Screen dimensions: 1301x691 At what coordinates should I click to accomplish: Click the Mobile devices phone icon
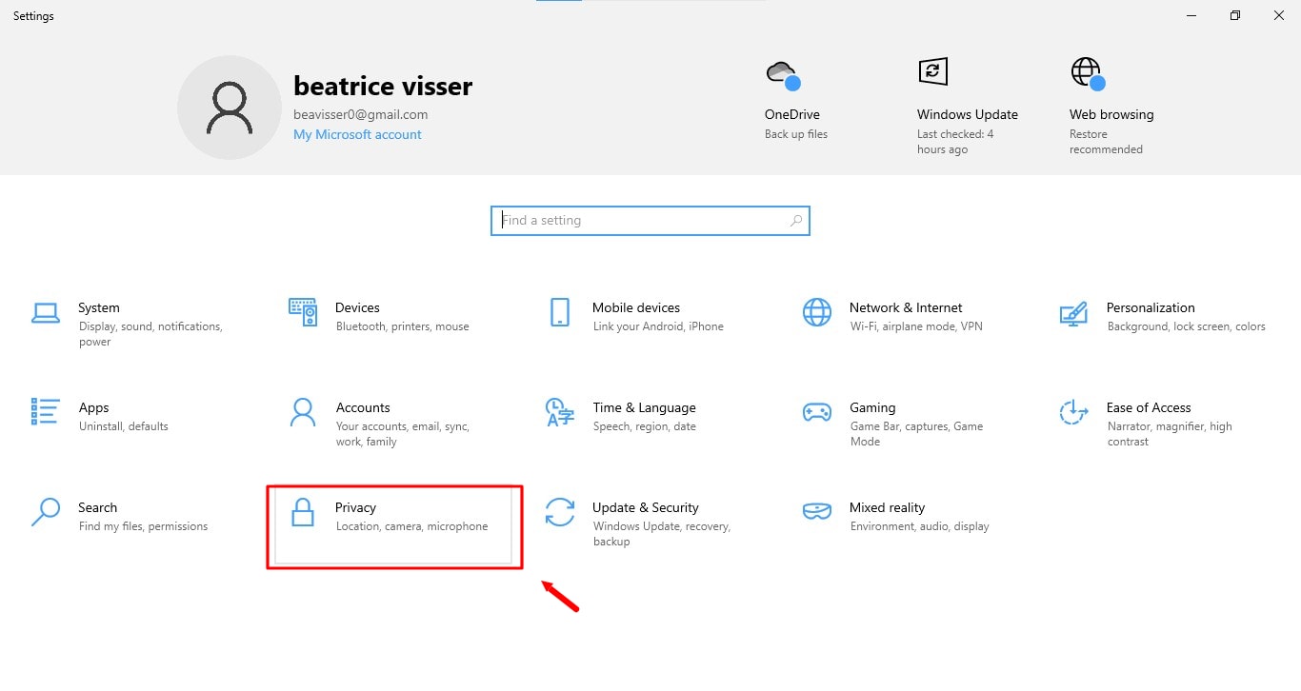(559, 312)
